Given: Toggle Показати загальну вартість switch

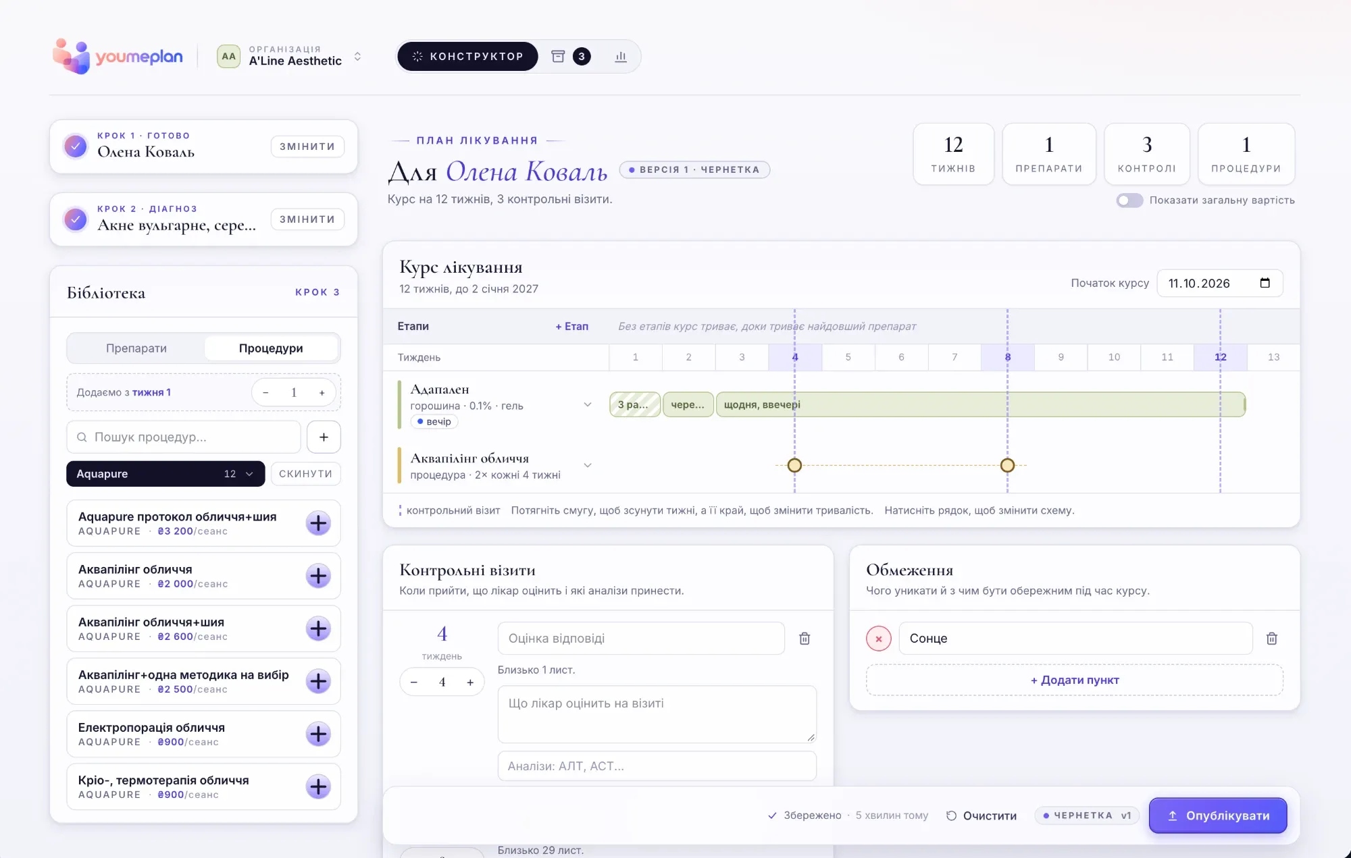Looking at the screenshot, I should click(1129, 200).
